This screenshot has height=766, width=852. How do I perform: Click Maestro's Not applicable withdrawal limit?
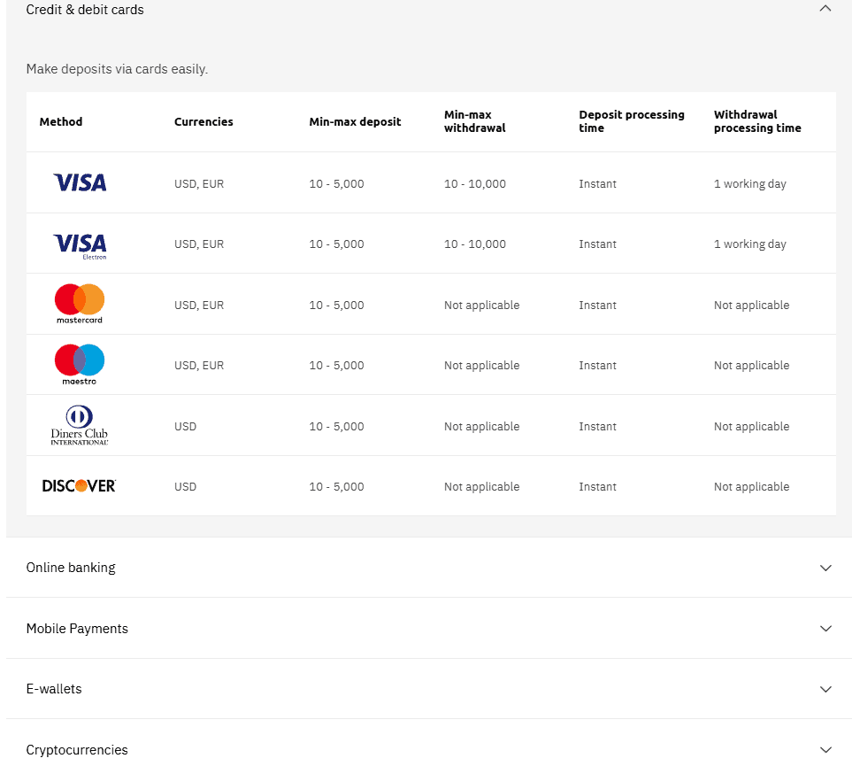[482, 366]
